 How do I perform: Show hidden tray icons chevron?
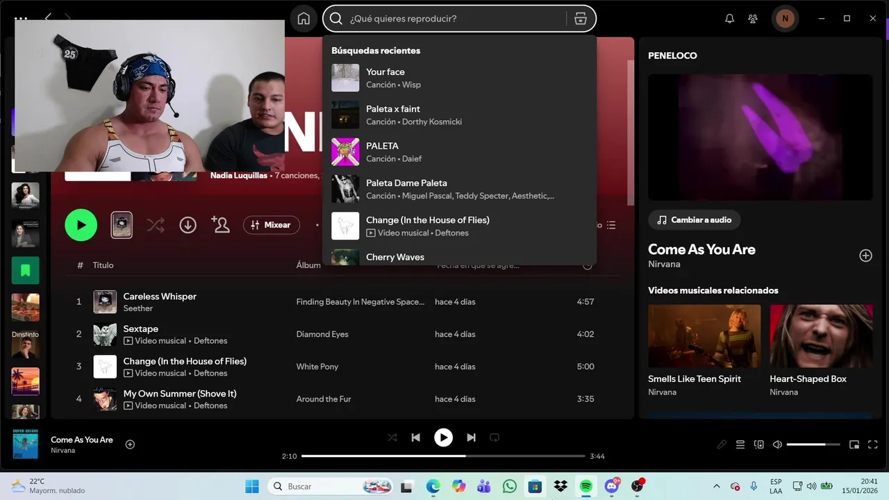[x=717, y=486]
